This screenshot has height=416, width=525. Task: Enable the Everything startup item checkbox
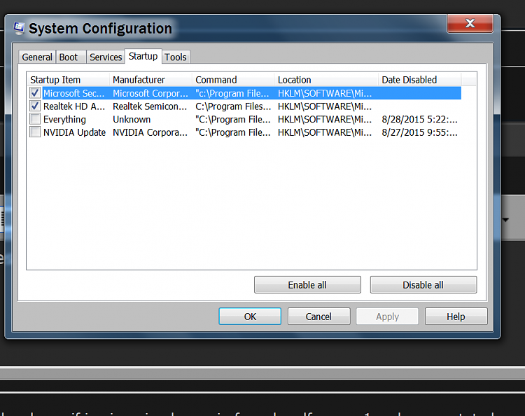35,119
